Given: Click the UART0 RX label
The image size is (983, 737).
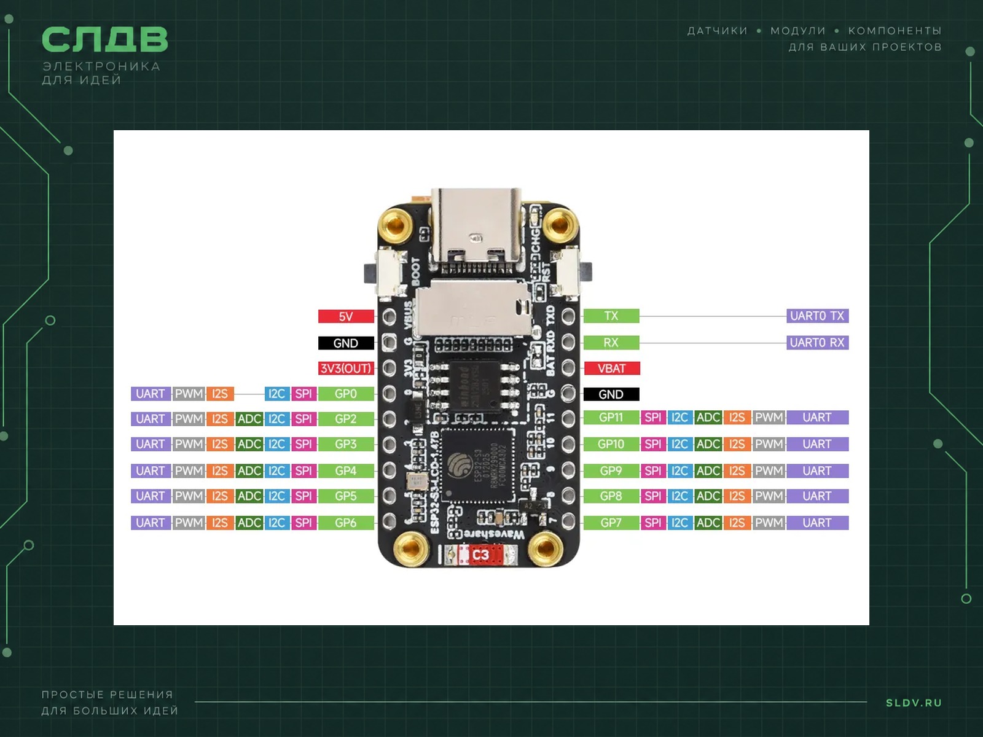Looking at the screenshot, I should tap(817, 343).
